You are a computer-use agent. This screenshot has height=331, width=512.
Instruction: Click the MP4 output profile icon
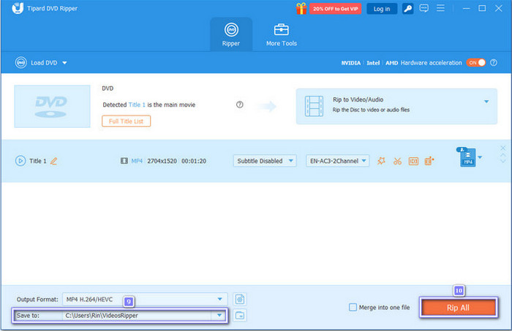[x=467, y=158]
